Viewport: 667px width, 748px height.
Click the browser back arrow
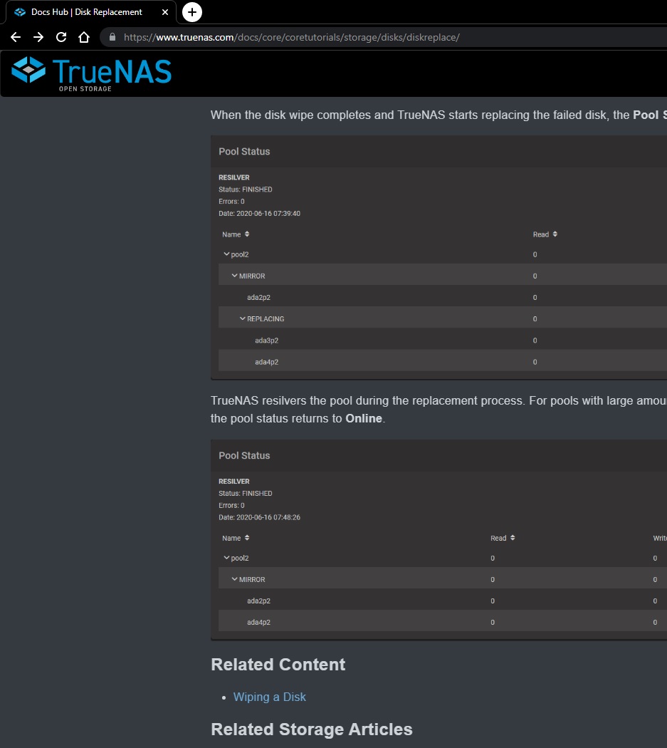(x=16, y=37)
